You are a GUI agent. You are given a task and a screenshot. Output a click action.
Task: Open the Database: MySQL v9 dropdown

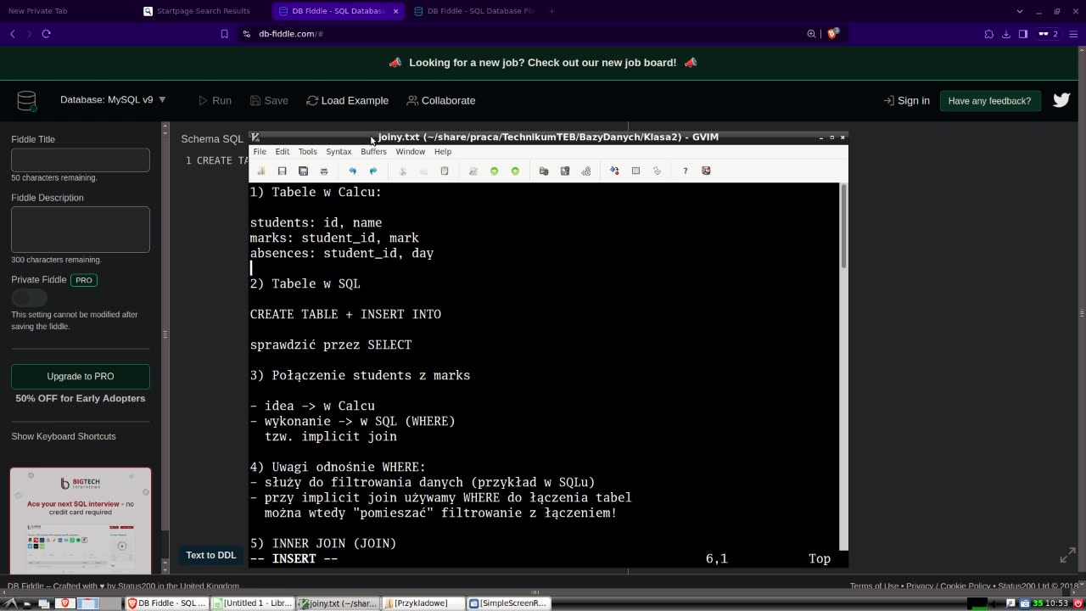point(113,100)
